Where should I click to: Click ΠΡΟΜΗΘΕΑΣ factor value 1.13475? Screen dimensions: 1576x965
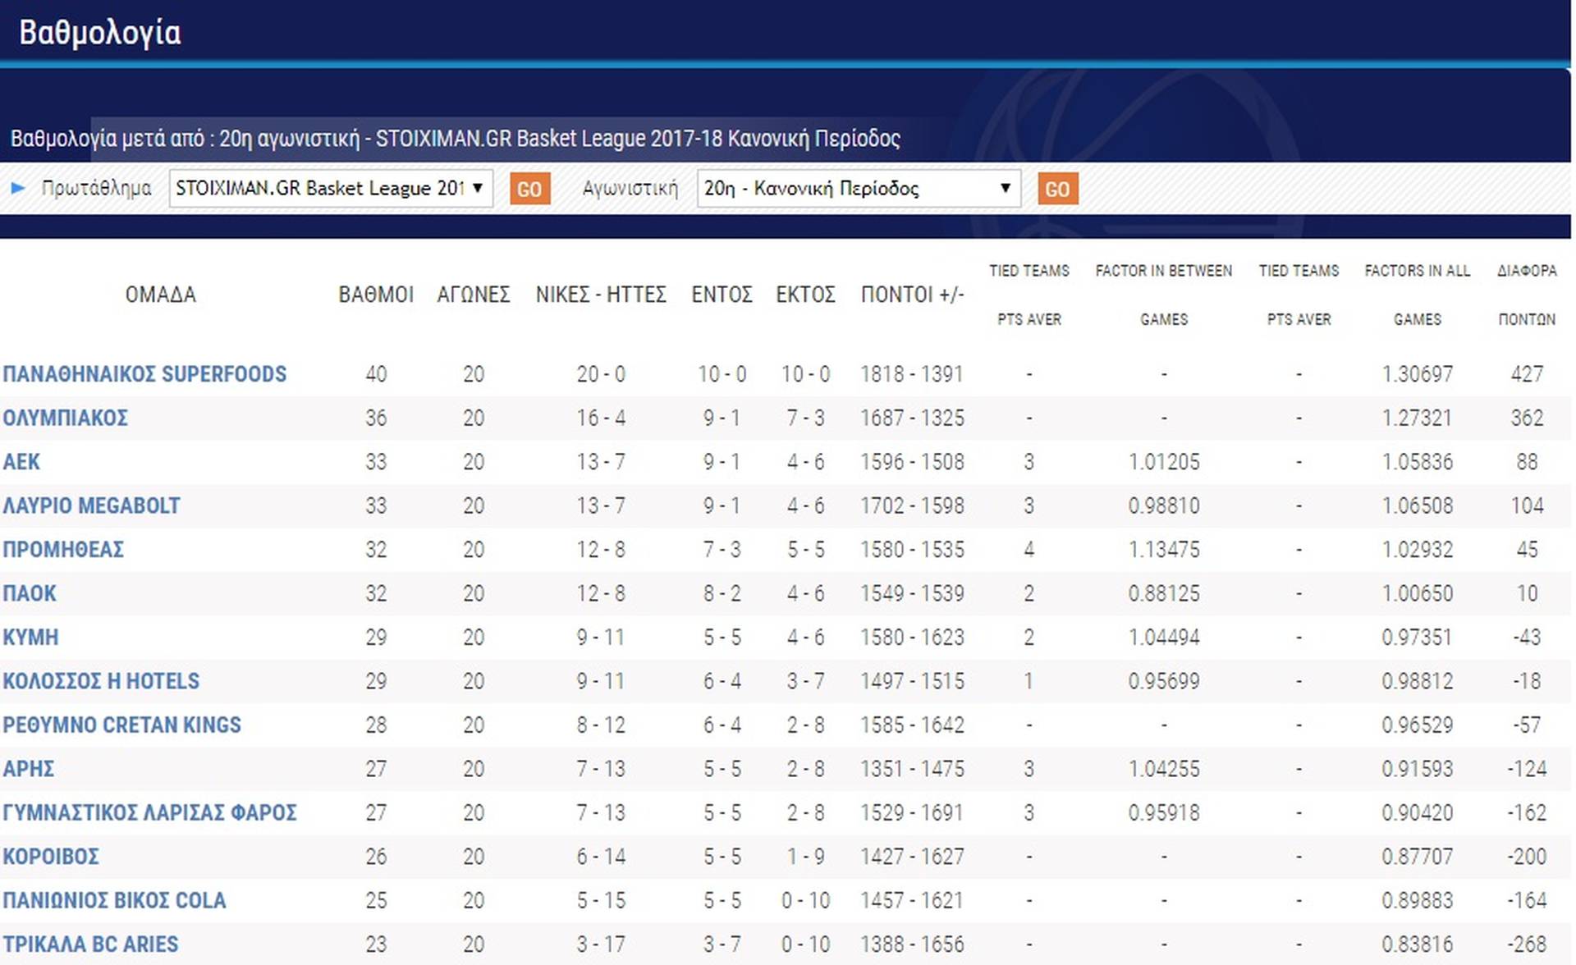1164,550
